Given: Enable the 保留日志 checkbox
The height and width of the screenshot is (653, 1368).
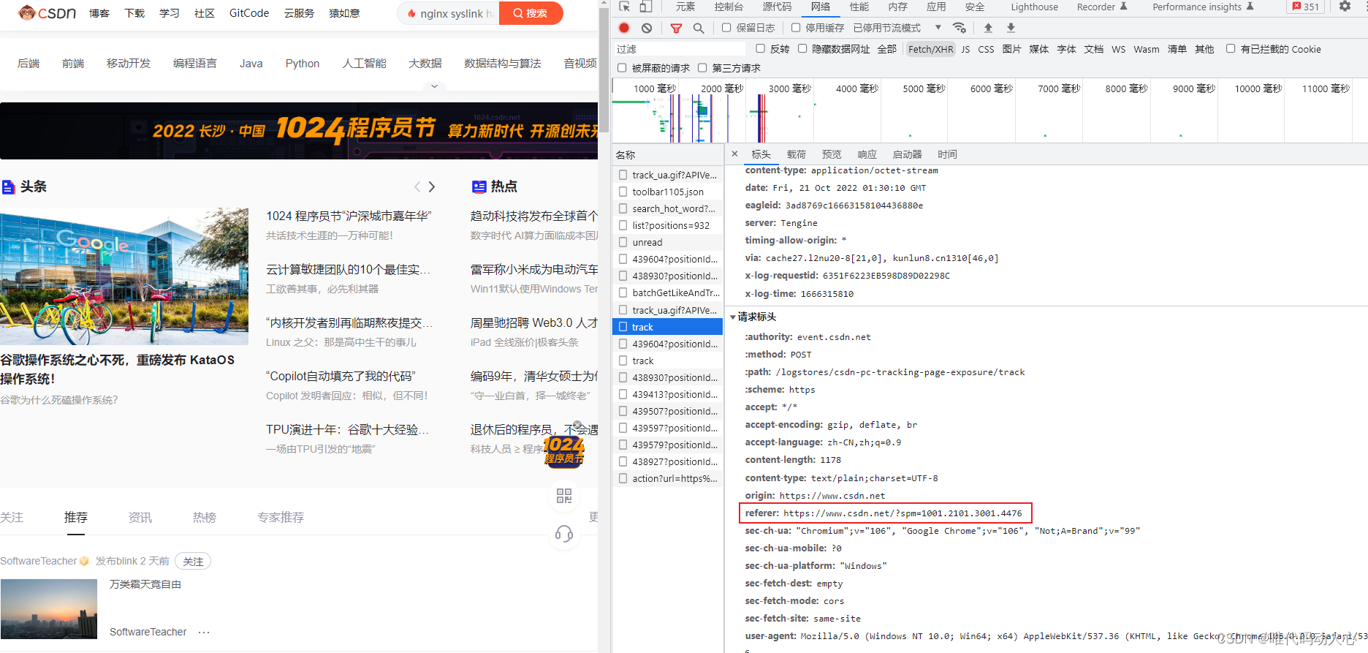Looking at the screenshot, I should pos(726,28).
